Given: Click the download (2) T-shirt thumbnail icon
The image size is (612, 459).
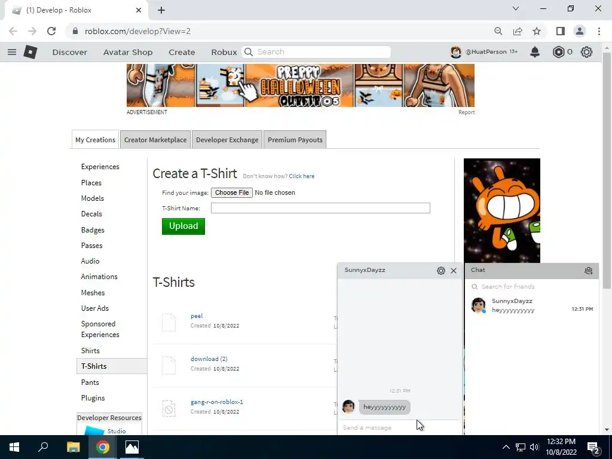Looking at the screenshot, I should click(169, 365).
